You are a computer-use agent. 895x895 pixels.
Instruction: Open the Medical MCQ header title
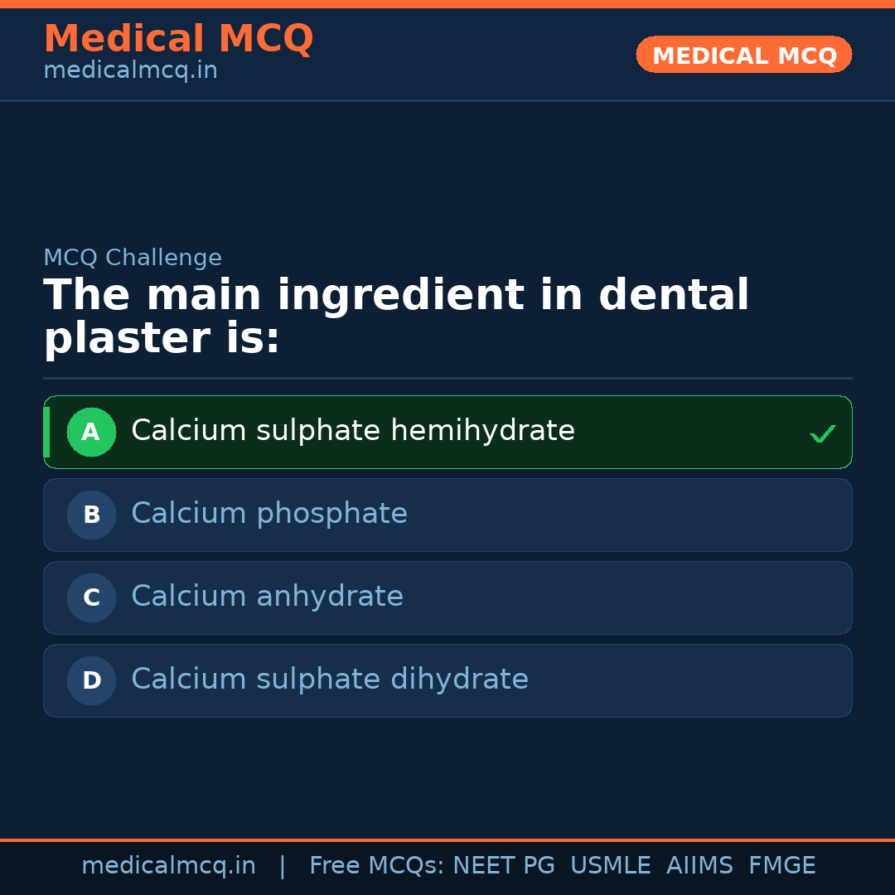(178, 39)
